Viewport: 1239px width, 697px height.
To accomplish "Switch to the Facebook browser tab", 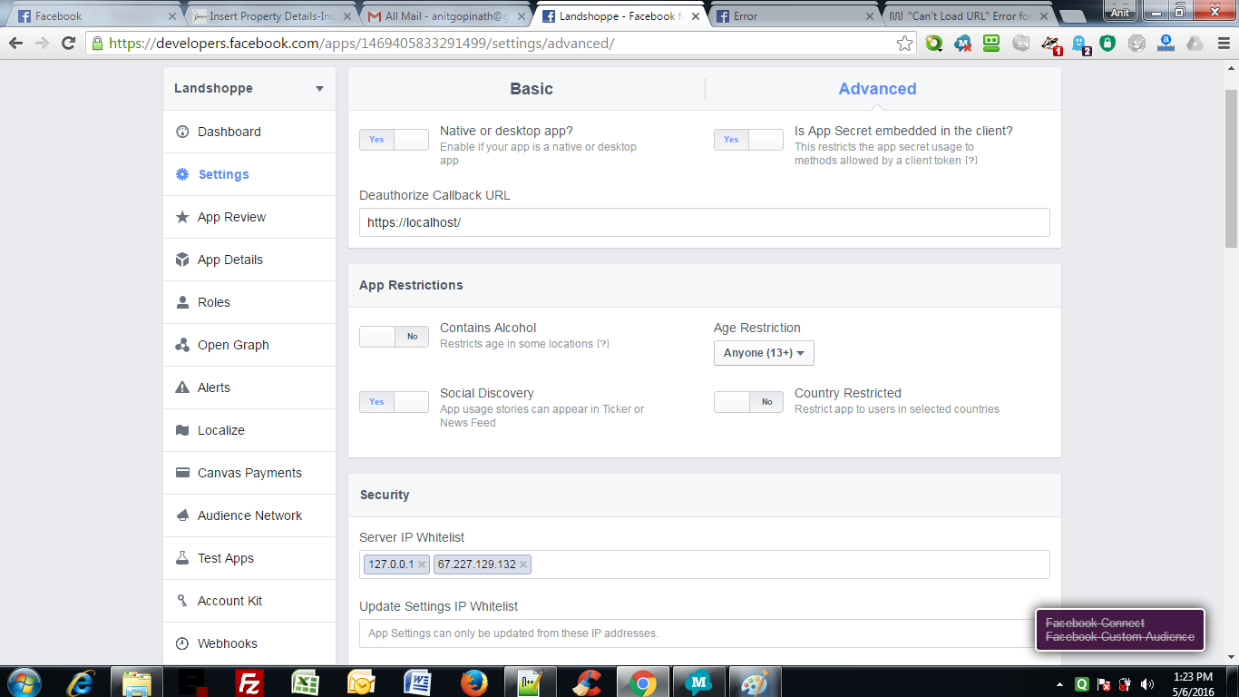I will pos(95,16).
